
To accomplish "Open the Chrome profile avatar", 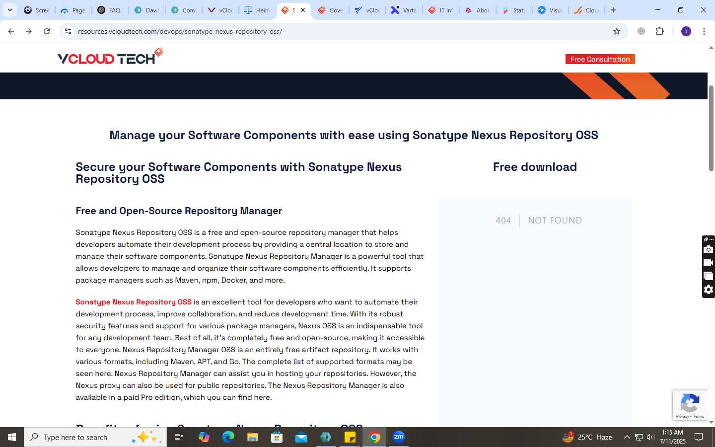I will click(x=686, y=31).
